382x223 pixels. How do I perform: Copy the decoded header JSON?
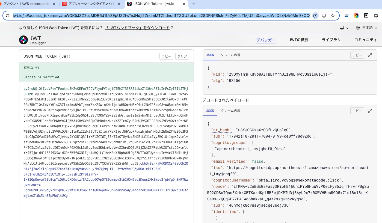point(357,55)
